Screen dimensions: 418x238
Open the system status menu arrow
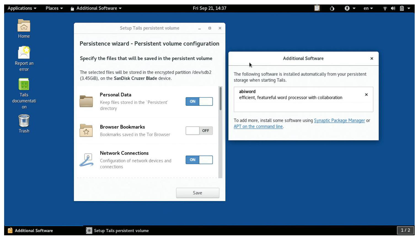(409, 8)
